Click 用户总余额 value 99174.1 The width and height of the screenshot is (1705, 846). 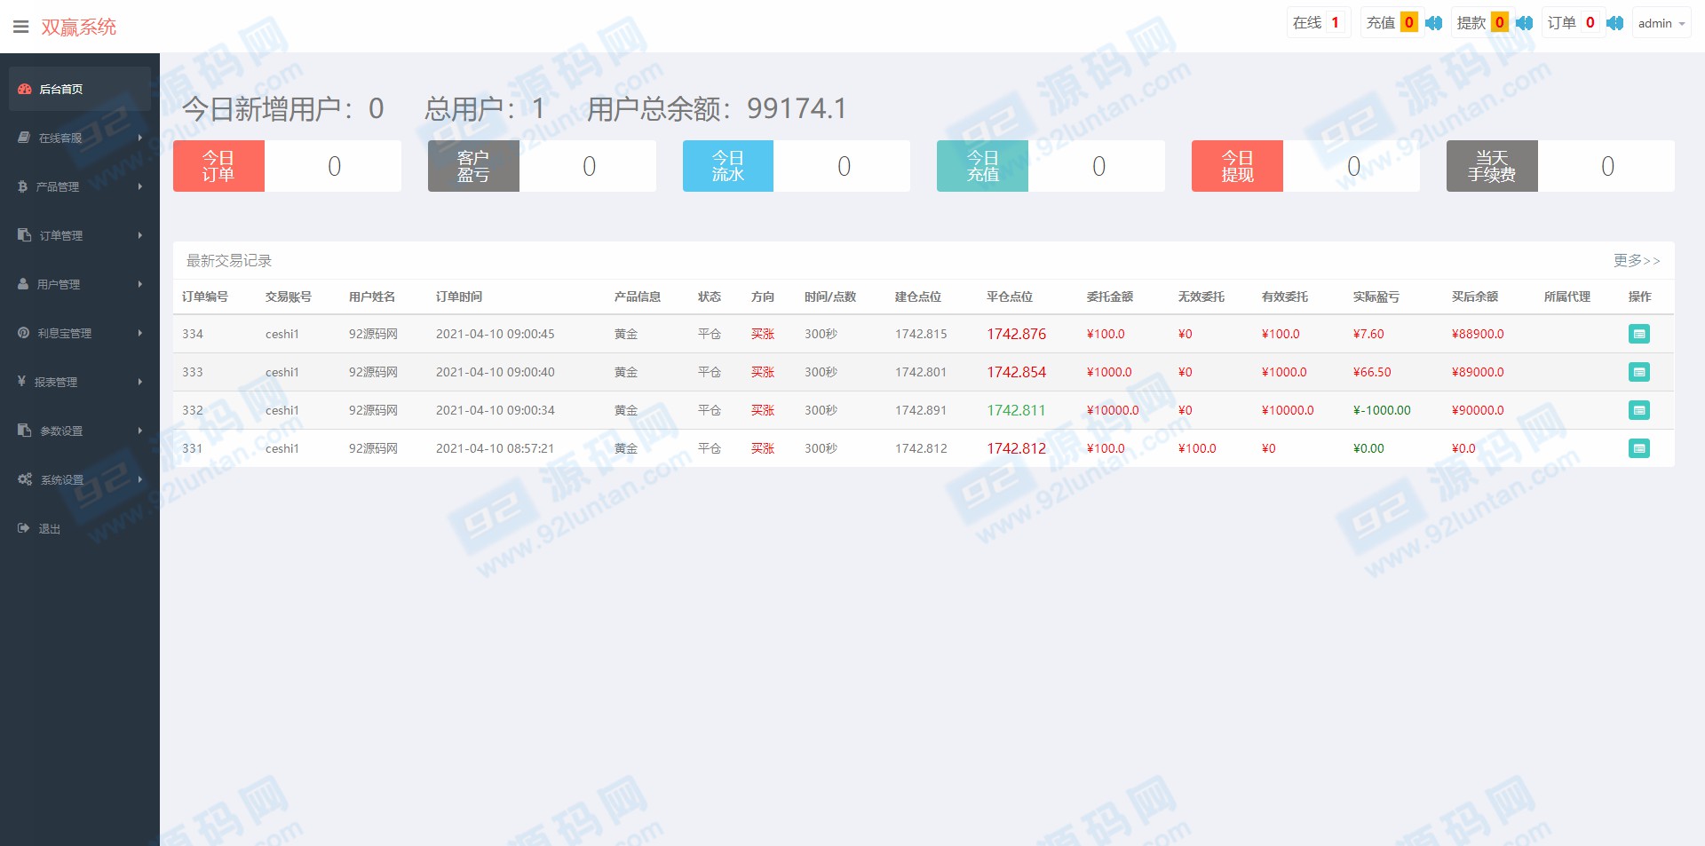click(797, 108)
